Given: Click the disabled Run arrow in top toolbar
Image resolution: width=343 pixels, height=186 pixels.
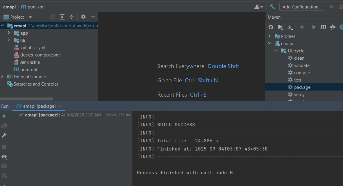Looking at the screenshot, I should click(x=332, y=7).
